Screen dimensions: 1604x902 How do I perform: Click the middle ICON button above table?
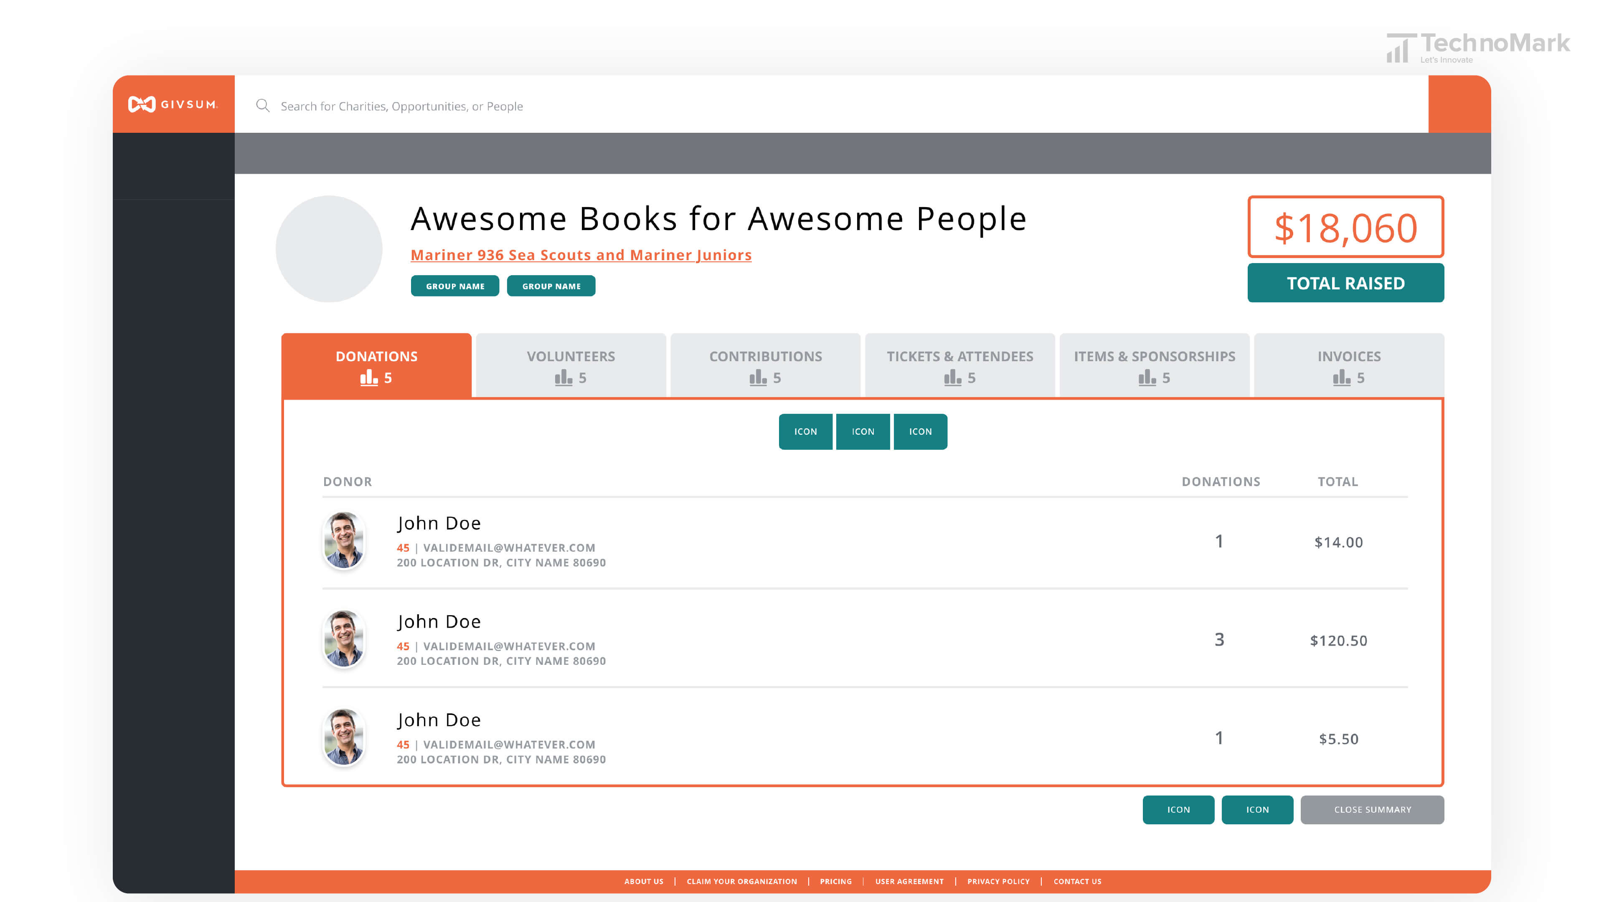pos(863,431)
